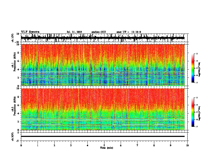Click the -3 label on ch.1 colorbar
The height and width of the screenshot is (163, 211).
point(197,54)
